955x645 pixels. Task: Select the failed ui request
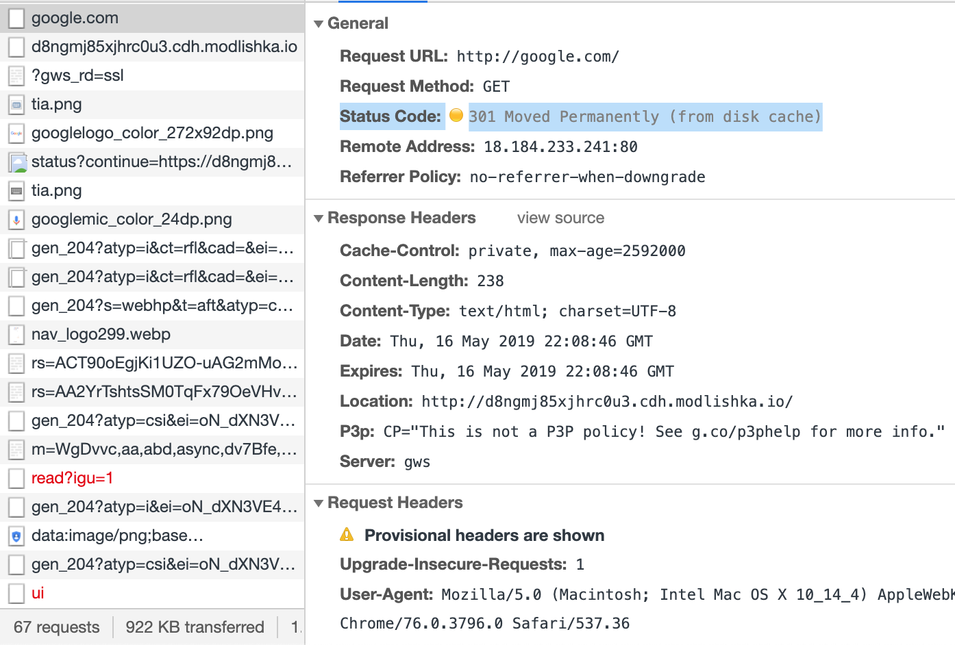tap(152, 593)
